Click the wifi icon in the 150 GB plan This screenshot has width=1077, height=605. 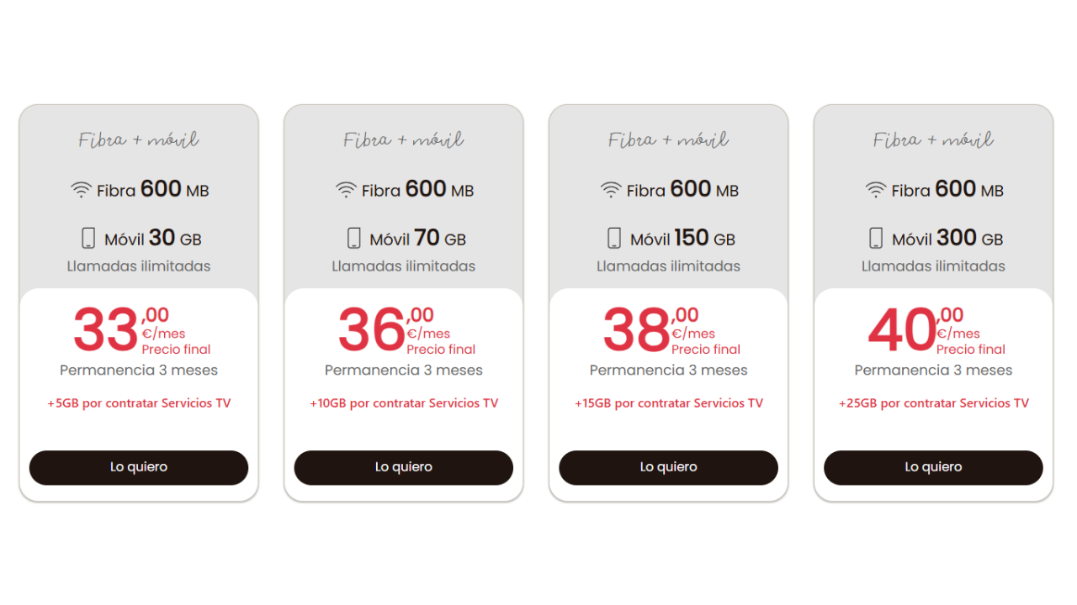click(x=611, y=190)
